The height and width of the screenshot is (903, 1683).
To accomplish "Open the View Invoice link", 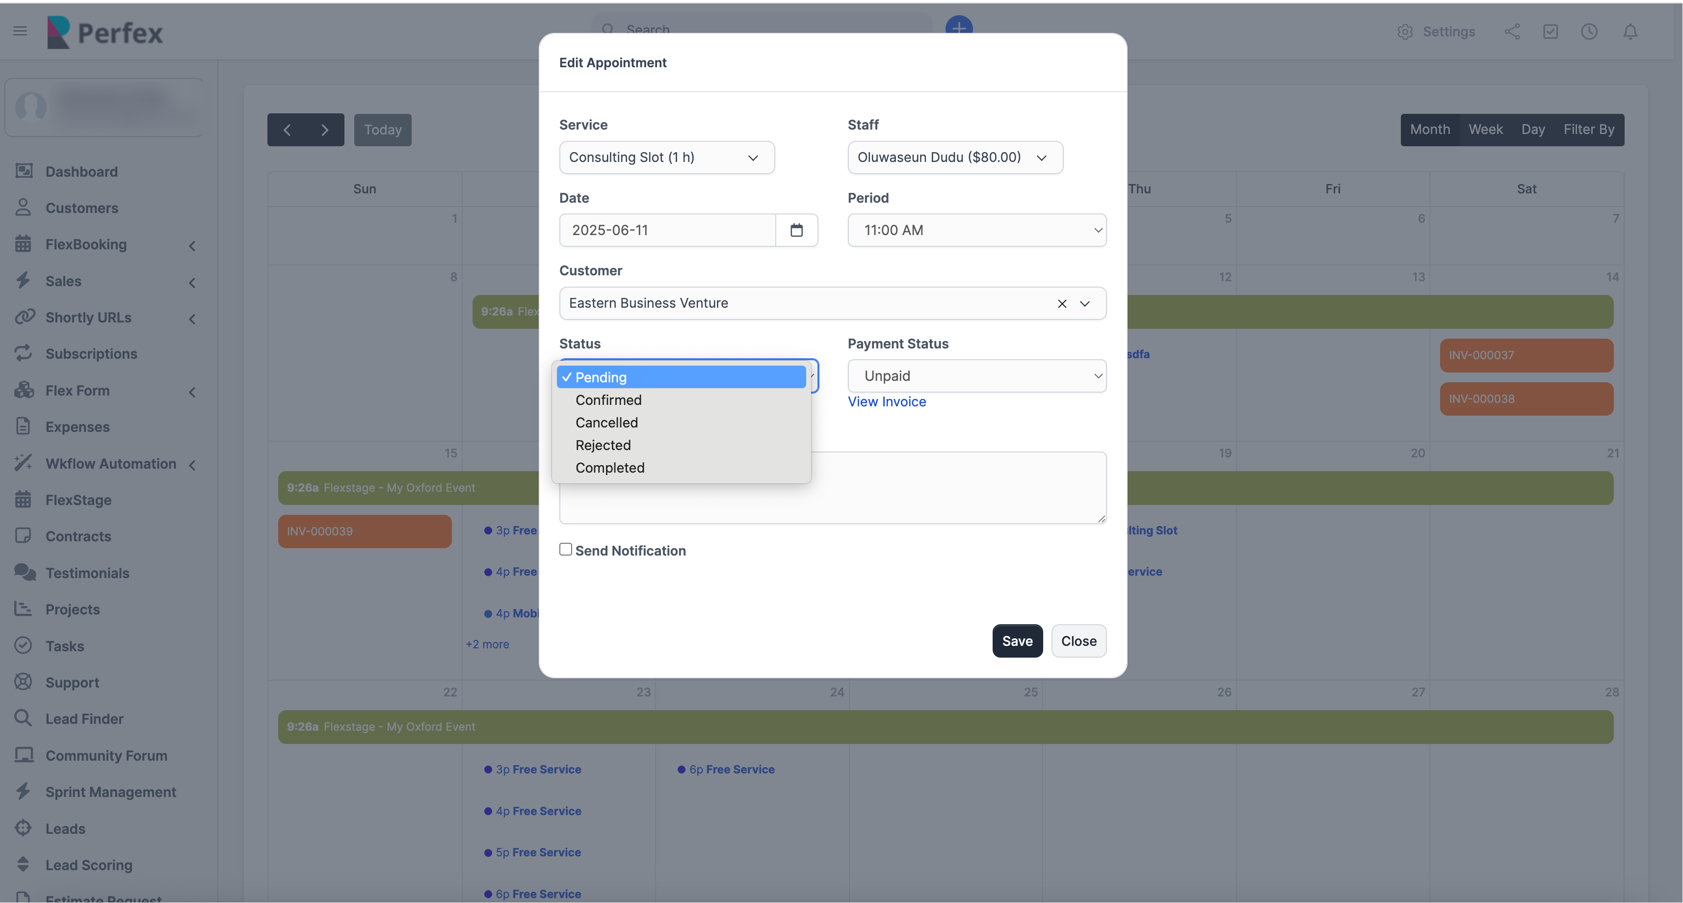I will pyautogui.click(x=886, y=402).
